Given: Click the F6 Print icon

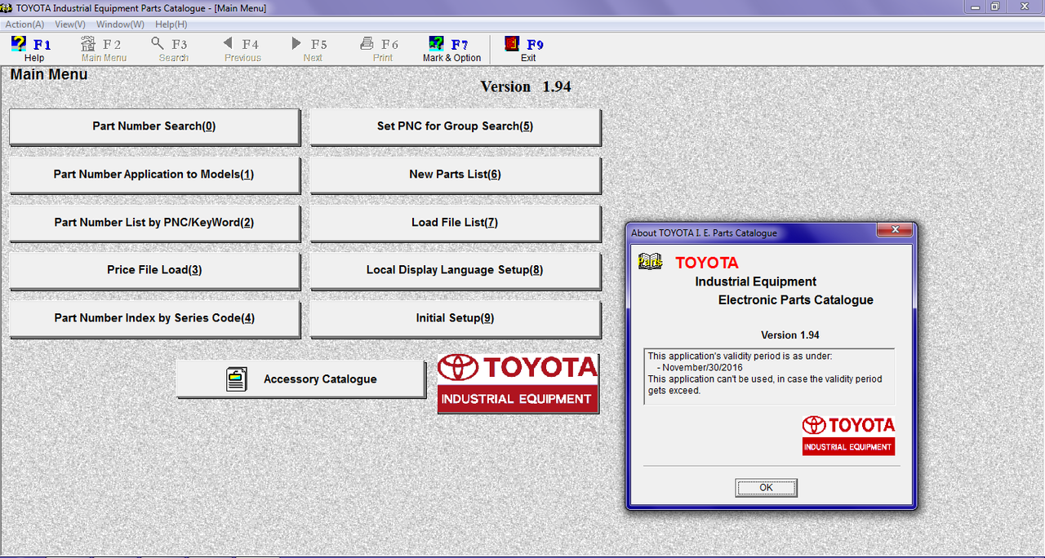Looking at the screenshot, I should pyautogui.click(x=367, y=44).
